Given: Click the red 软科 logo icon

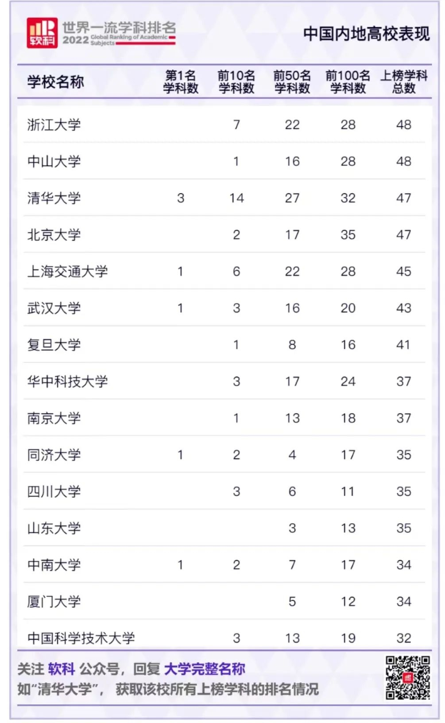Looking at the screenshot, I should [x=42, y=33].
